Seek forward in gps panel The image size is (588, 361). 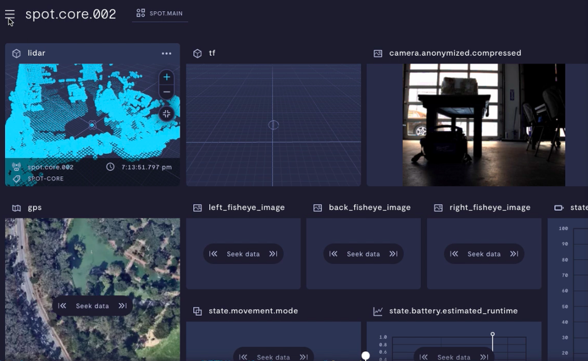(x=123, y=306)
